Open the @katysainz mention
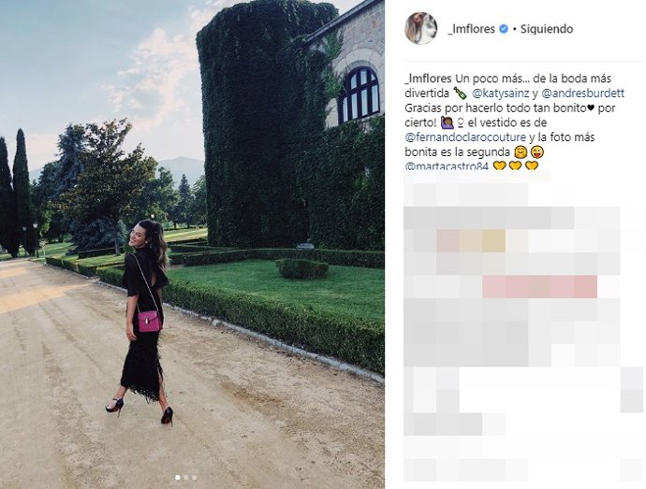The width and height of the screenshot is (646, 489). coord(500,93)
